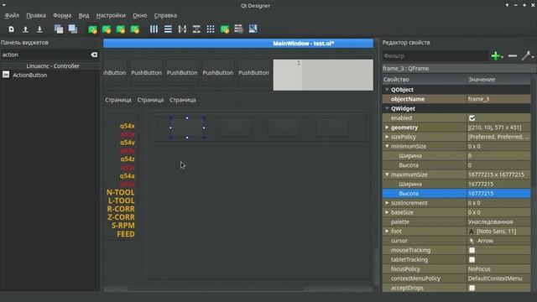Select last Страница tab in the form

183,100
